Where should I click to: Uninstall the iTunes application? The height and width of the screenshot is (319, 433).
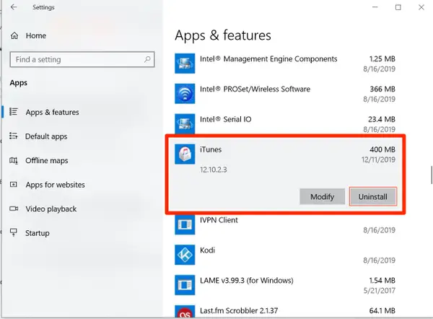point(373,196)
